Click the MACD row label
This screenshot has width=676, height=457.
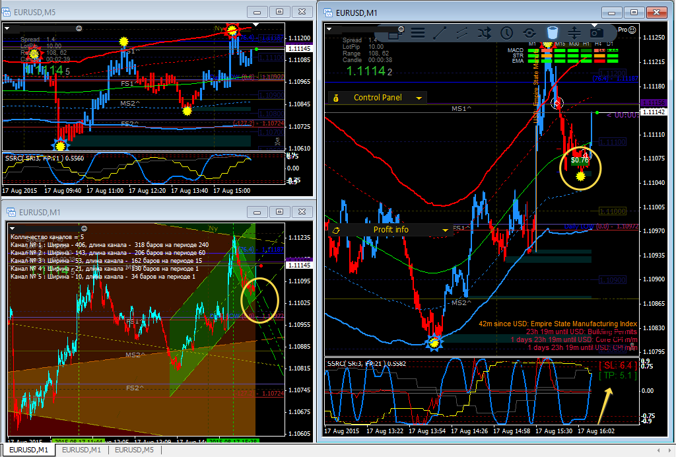pos(515,50)
